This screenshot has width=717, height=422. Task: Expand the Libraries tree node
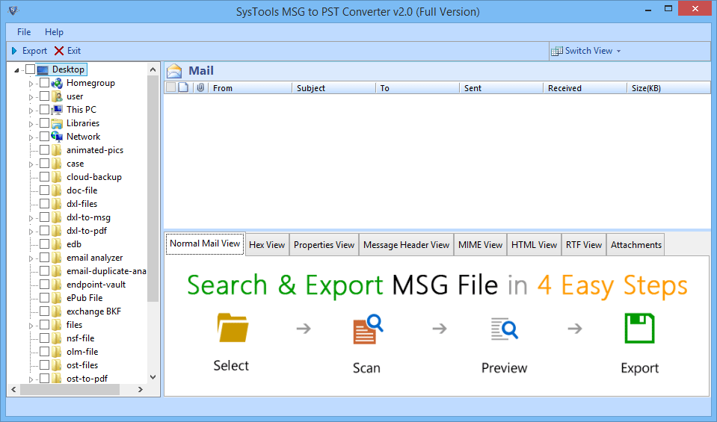pyautogui.click(x=31, y=124)
